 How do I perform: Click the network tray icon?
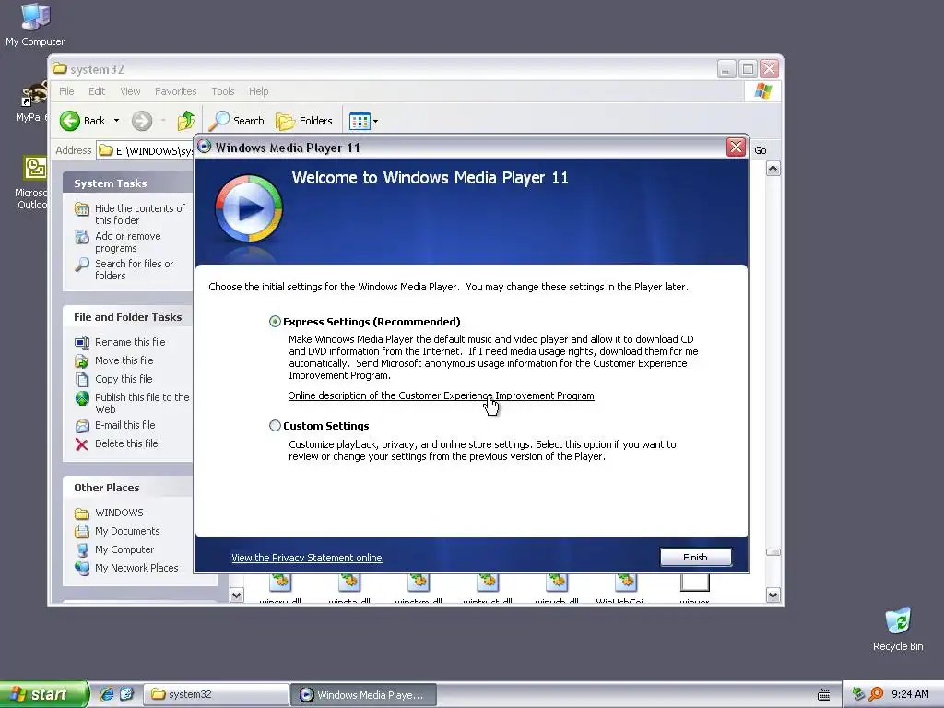coord(858,694)
